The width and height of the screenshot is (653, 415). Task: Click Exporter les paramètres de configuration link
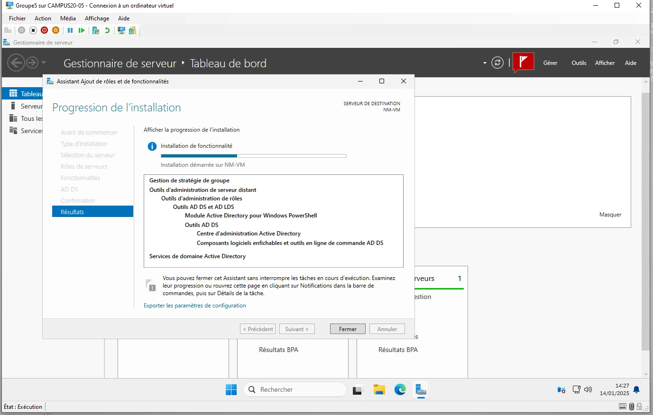pos(195,306)
